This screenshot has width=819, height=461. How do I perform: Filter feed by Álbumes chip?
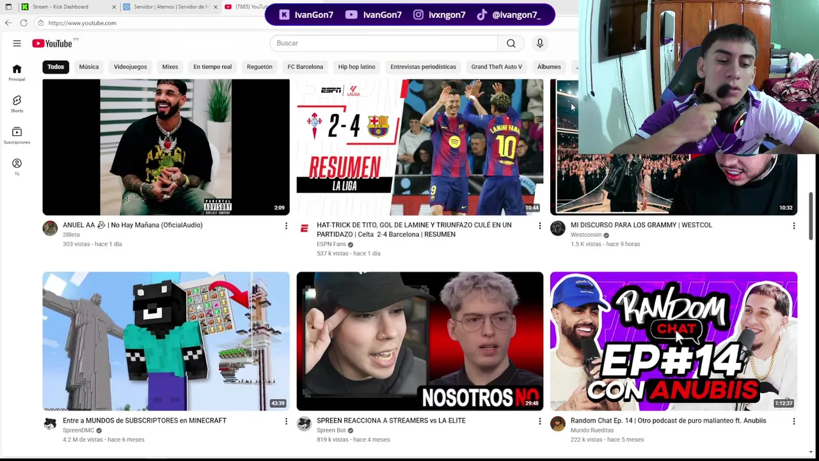click(x=549, y=67)
